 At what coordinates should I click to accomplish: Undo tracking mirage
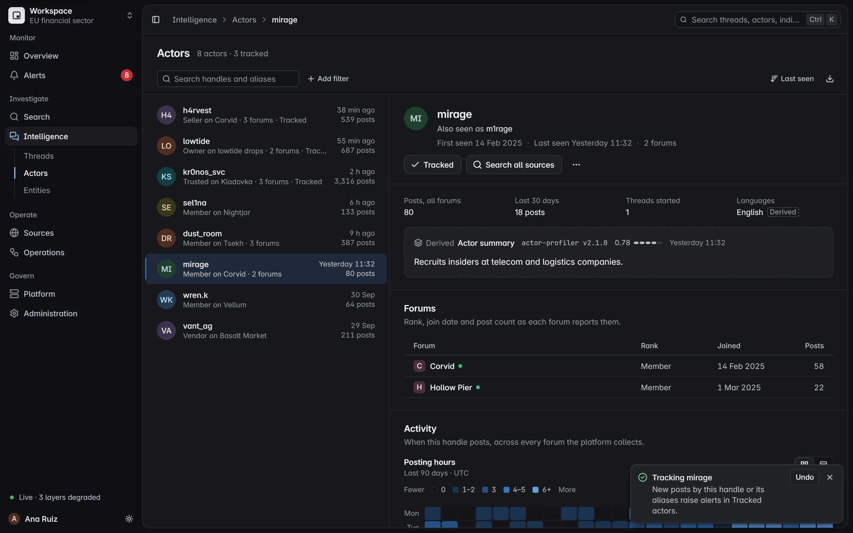tap(804, 477)
